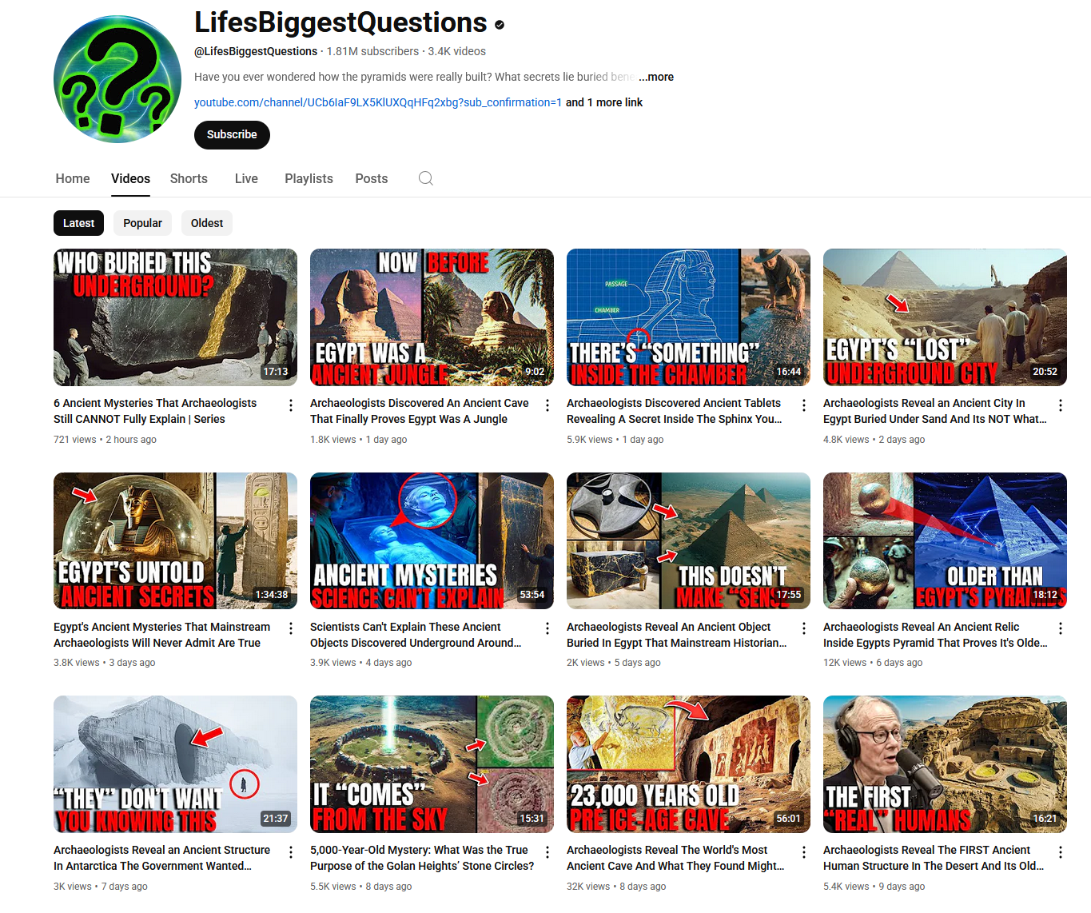The height and width of the screenshot is (913, 1091).
Task: Play the 'Something Inside The Chamber' thumbnail
Action: click(x=688, y=317)
